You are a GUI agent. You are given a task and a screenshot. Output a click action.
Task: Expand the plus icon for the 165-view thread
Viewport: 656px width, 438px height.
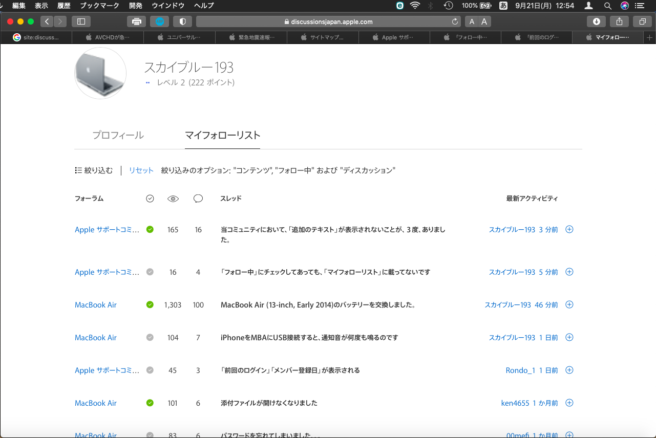(x=569, y=229)
